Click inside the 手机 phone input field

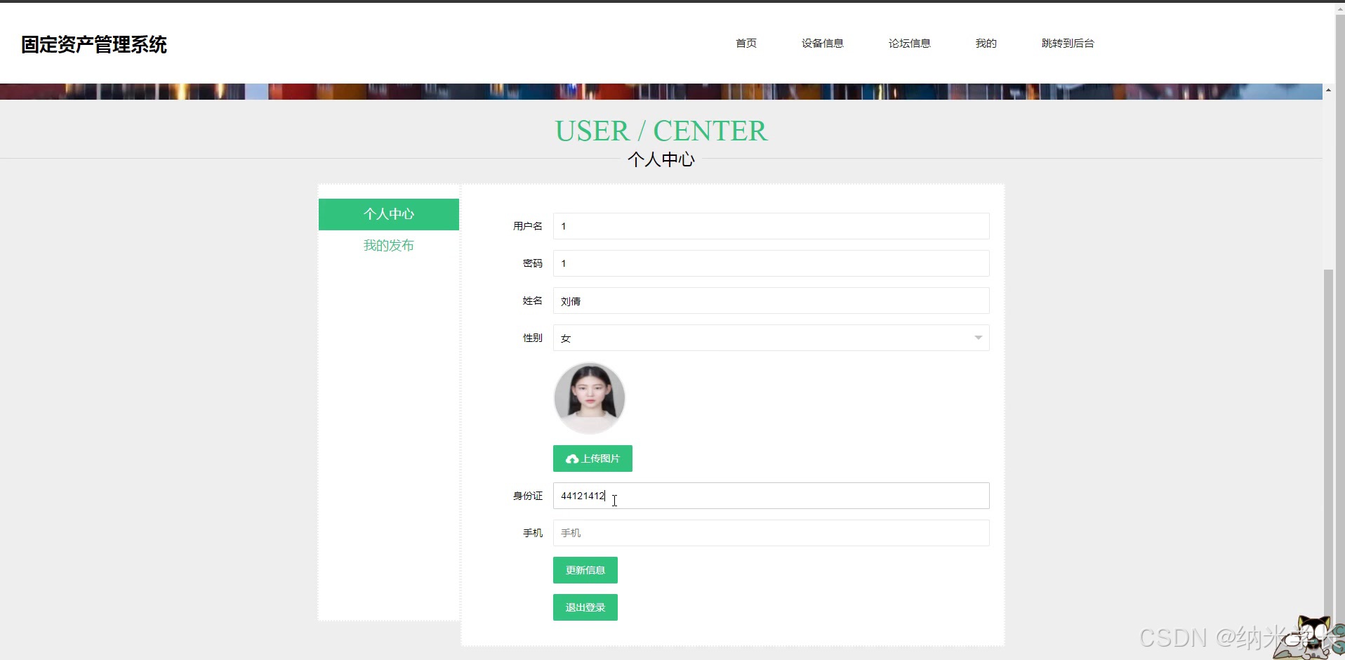[x=770, y=533]
